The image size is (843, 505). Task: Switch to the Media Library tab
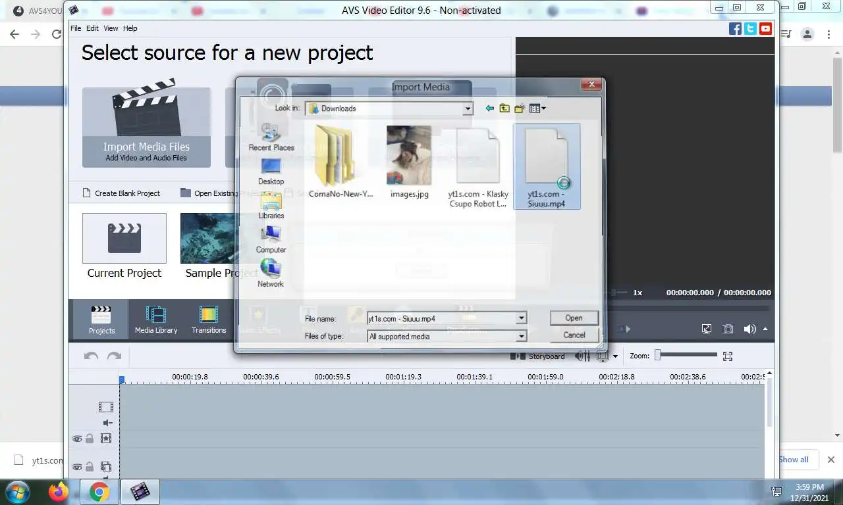[x=156, y=320]
